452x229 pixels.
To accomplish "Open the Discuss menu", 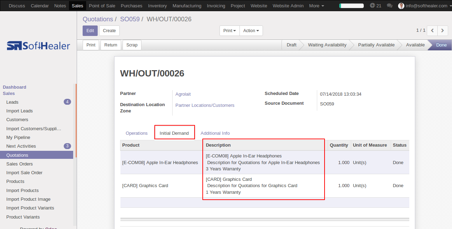I will [17, 6].
